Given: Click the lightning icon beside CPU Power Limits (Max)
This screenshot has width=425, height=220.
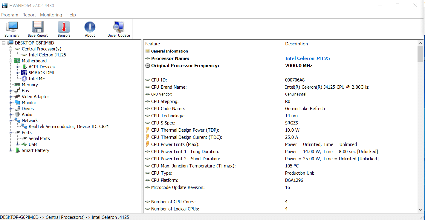Looking at the screenshot, I should 147,144.
